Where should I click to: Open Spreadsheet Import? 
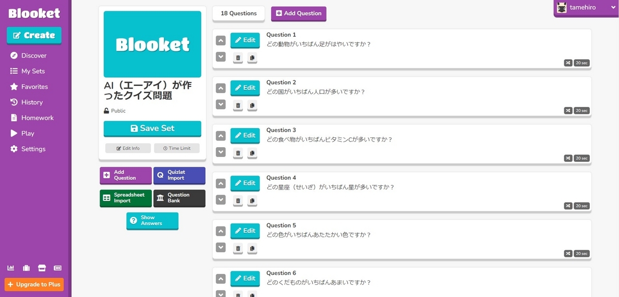pyautogui.click(x=125, y=198)
